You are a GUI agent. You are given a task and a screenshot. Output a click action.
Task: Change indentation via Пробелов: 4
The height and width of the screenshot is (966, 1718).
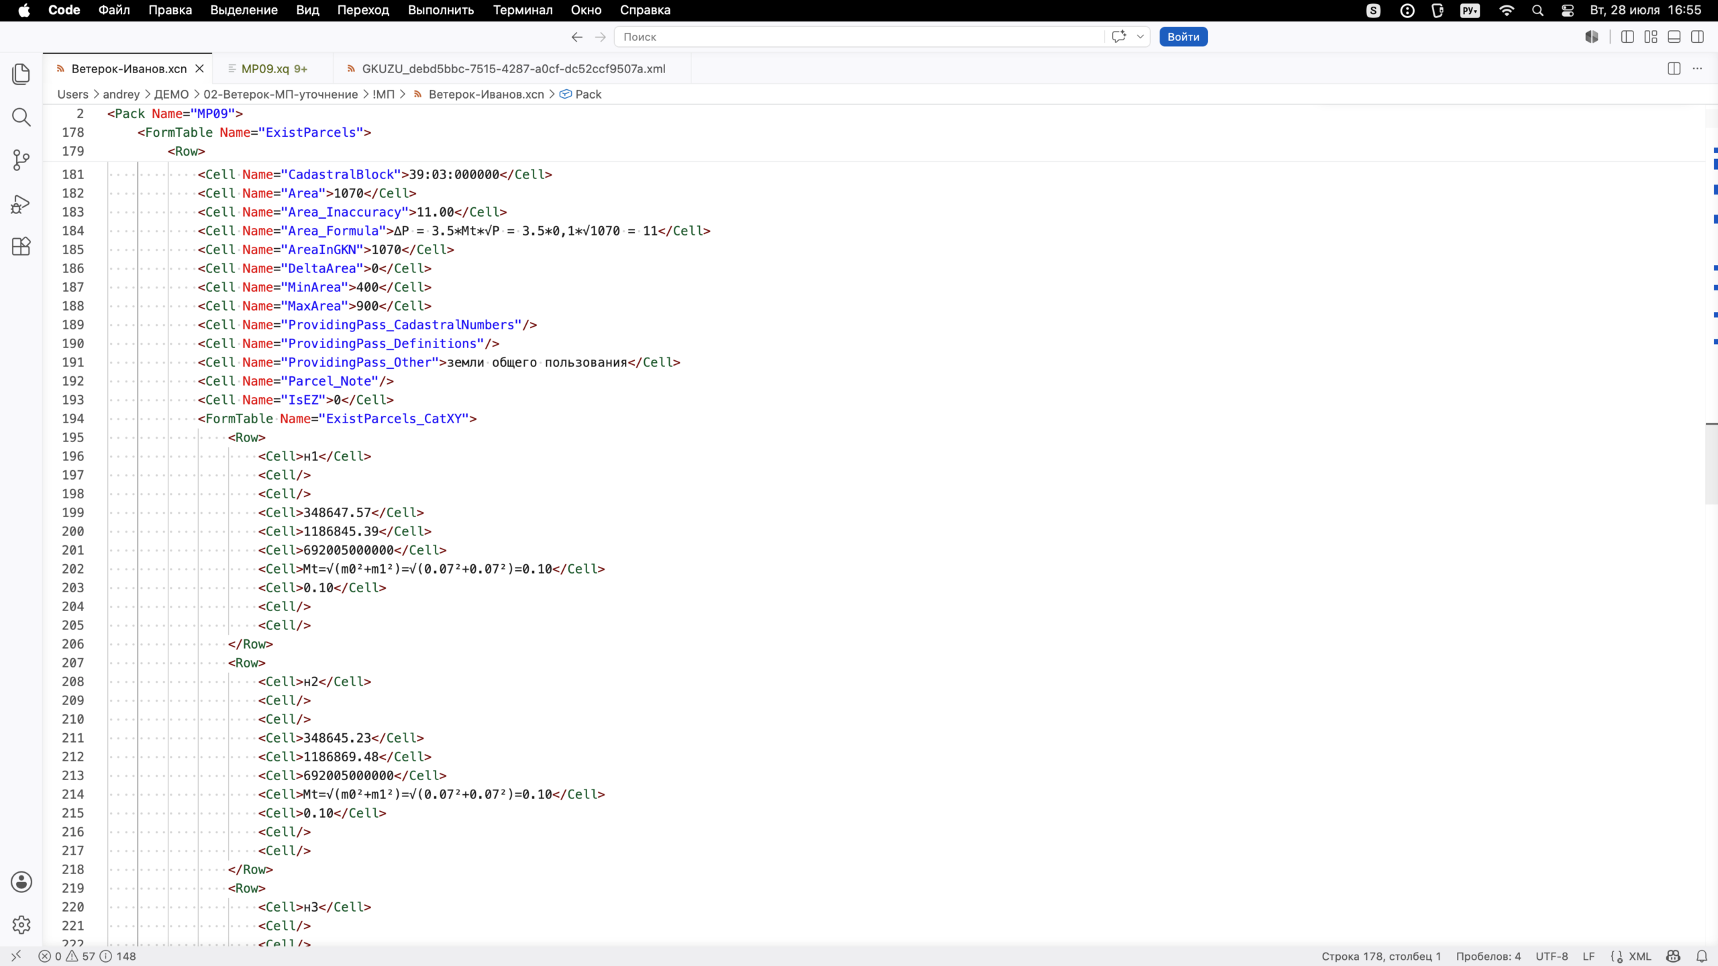click(x=1488, y=956)
